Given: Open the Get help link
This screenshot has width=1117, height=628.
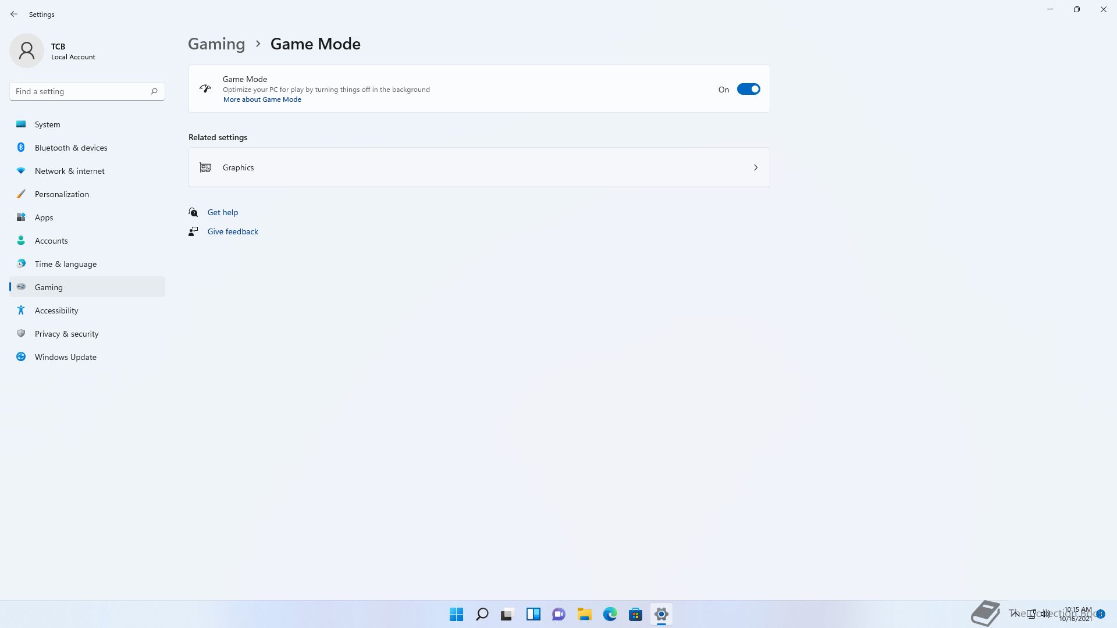Looking at the screenshot, I should click(x=223, y=212).
